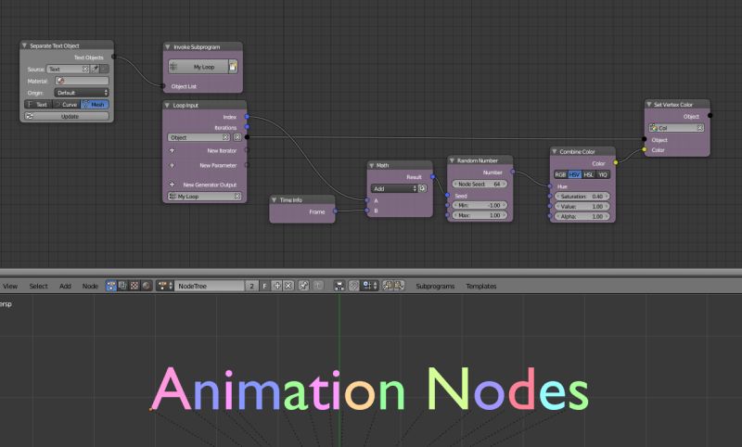Click the node tree user count 2
This screenshot has height=447, width=742.
251,286
